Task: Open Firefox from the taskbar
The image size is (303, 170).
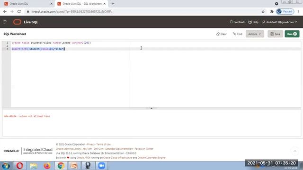Action: click(47, 166)
